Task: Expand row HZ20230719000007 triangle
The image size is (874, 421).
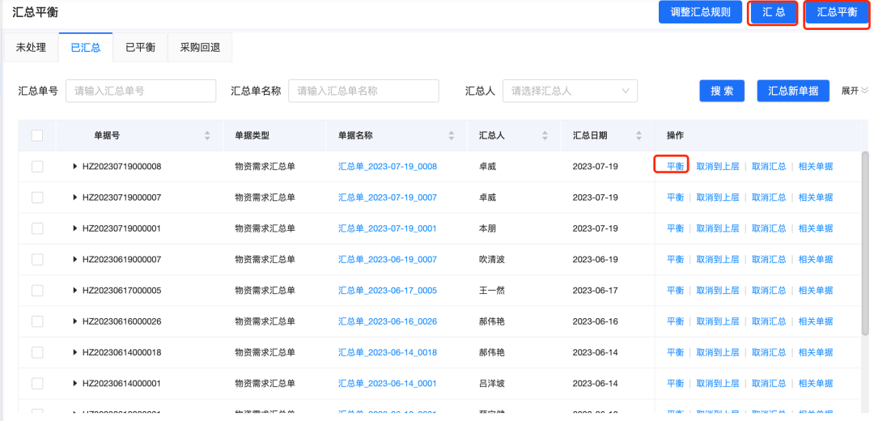Action: 75,198
